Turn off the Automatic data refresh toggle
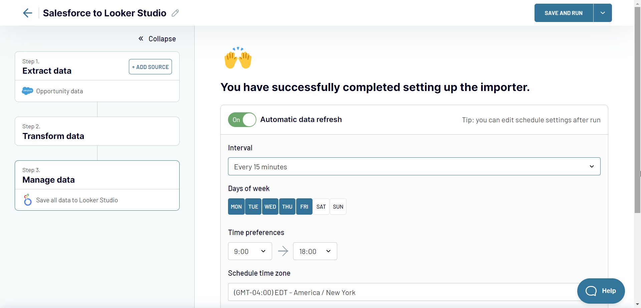The width and height of the screenshot is (641, 308). click(242, 119)
